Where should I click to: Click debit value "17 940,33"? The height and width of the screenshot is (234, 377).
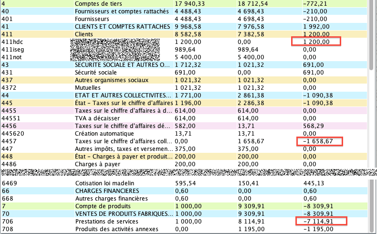(x=190, y=4)
